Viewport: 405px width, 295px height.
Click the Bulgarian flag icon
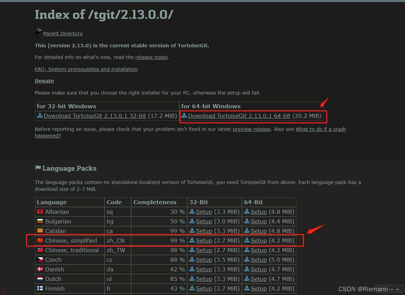pos(40,221)
